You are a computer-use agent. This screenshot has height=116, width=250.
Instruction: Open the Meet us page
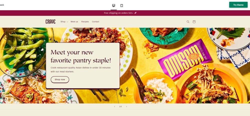tap(74, 22)
